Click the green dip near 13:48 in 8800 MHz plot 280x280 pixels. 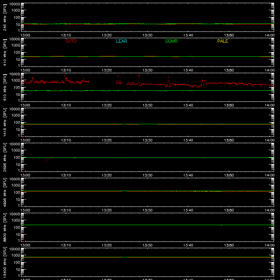(x=222, y=225)
